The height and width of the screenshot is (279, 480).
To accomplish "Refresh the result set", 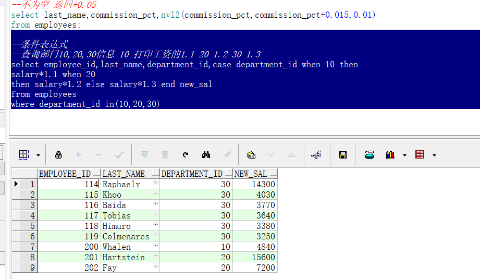I will coord(186,155).
